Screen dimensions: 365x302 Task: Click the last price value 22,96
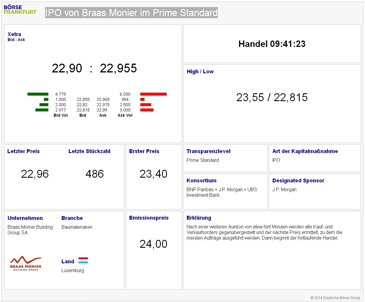[35, 174]
